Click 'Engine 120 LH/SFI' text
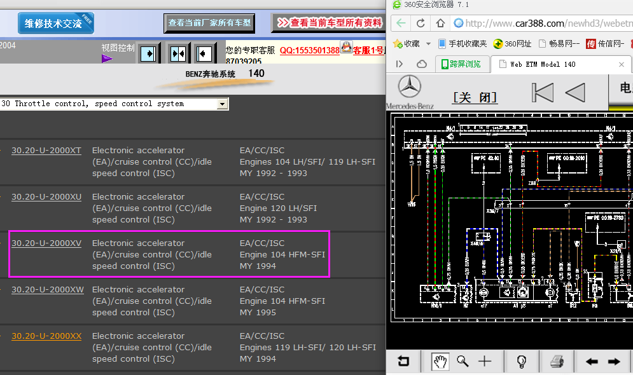 point(278,208)
